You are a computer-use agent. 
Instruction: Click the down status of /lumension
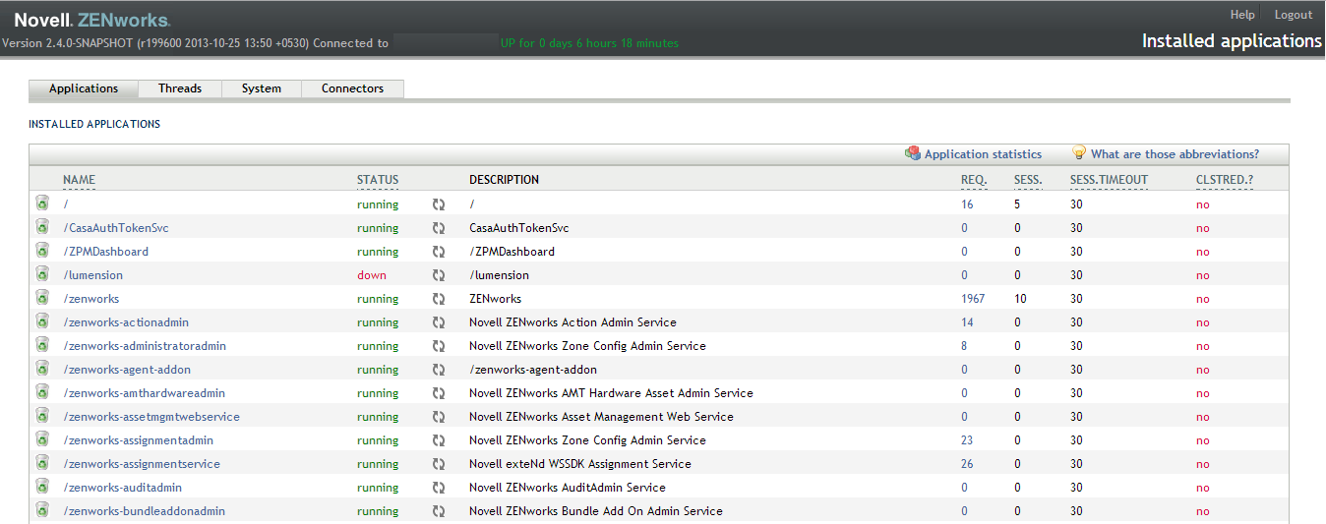point(372,275)
